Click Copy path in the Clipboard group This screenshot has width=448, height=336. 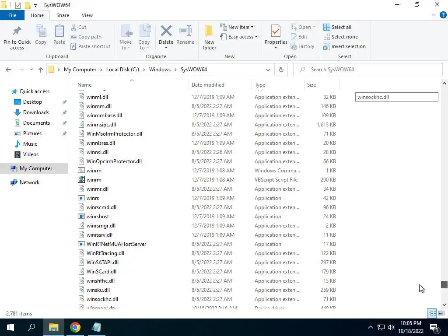[x=86, y=37]
